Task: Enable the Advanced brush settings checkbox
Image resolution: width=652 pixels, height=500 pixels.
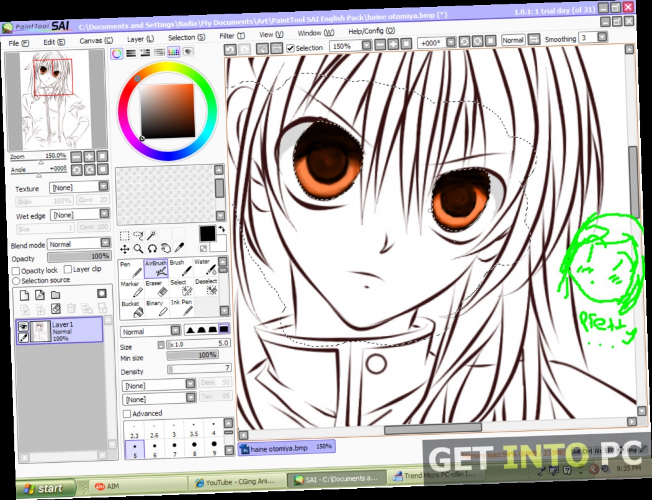Action: 127,414
